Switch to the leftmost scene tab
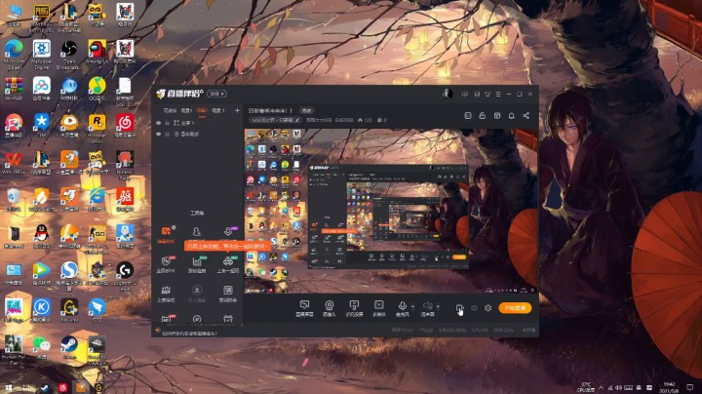Screen dimensions: 702x394 point(170,110)
